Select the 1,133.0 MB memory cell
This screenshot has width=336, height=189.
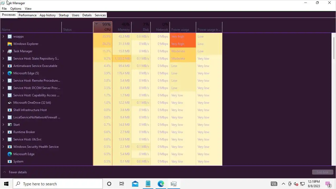tap(122, 59)
